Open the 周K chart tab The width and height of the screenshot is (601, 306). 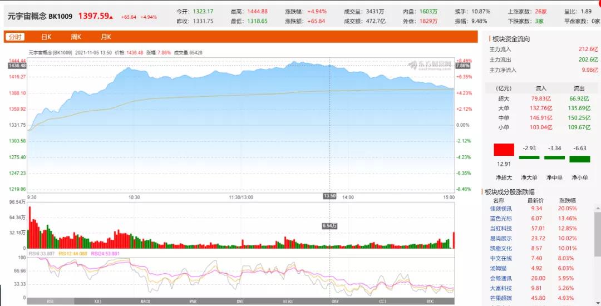point(76,37)
